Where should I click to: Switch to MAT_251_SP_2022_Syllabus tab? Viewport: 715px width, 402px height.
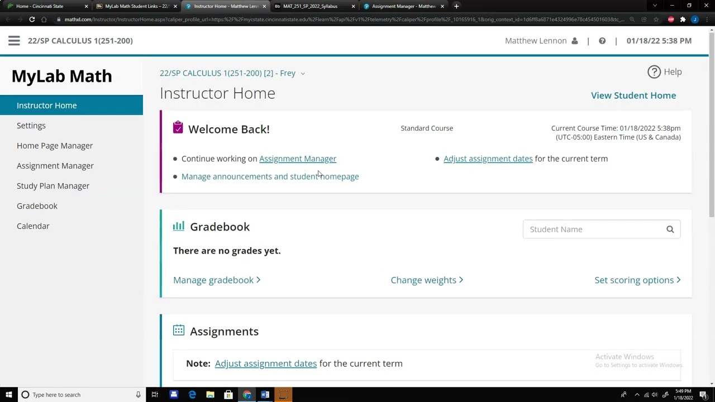pos(314,6)
